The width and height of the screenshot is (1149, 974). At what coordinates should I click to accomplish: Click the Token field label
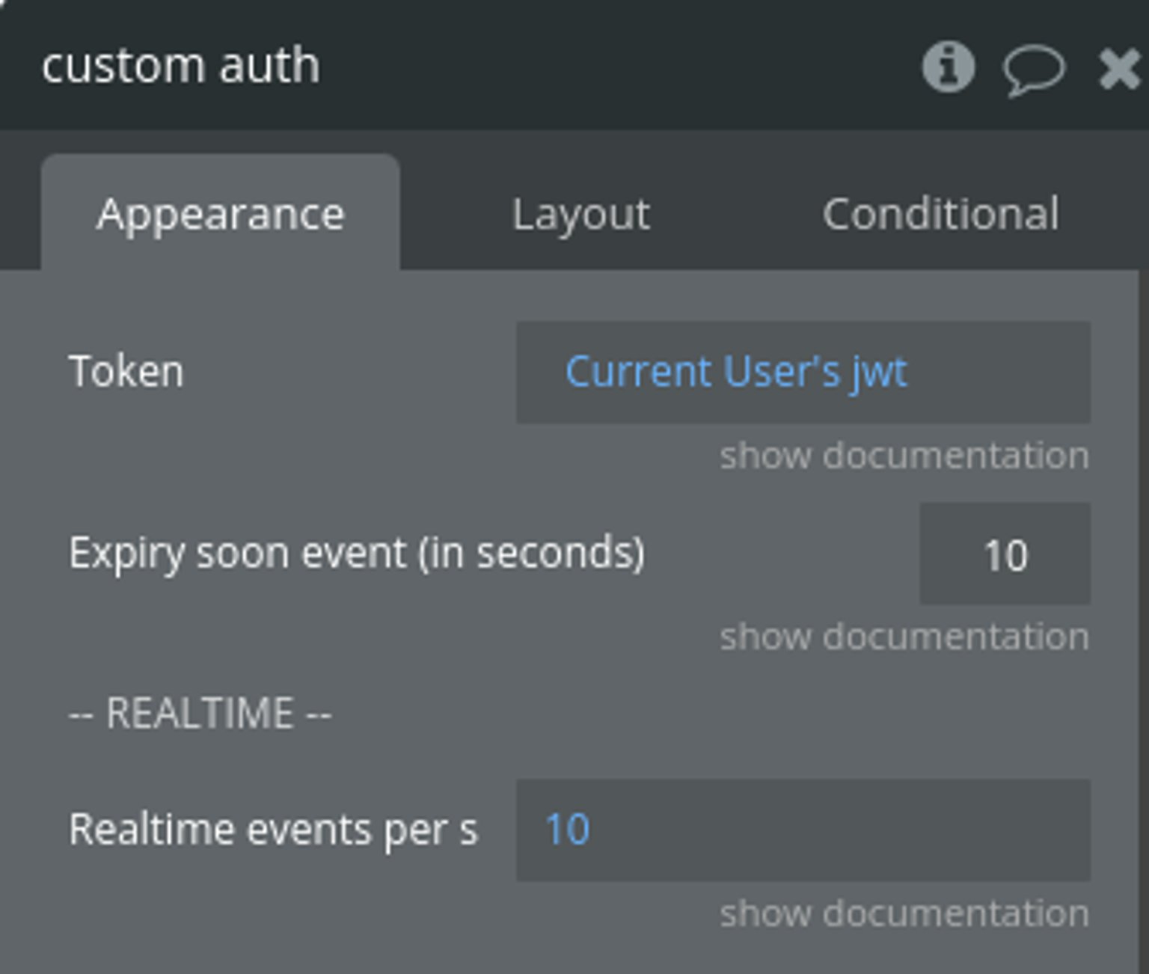pos(126,372)
